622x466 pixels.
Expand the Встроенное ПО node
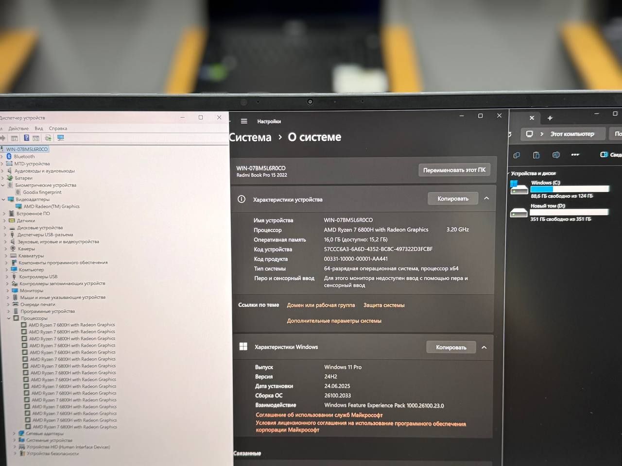tap(4, 214)
